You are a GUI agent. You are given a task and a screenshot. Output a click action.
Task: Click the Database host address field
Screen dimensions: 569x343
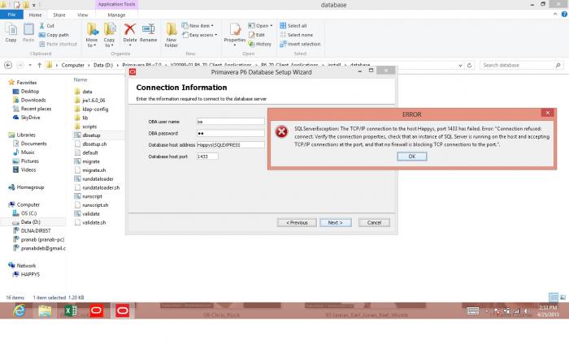coord(230,144)
